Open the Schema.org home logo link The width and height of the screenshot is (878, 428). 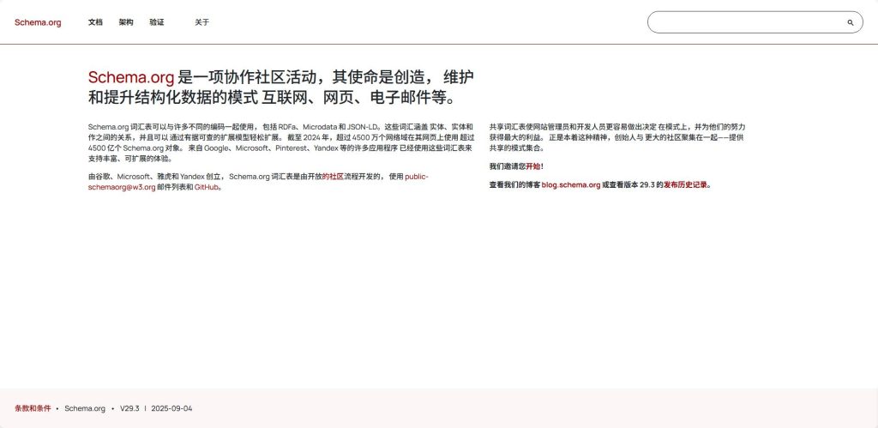click(x=38, y=22)
